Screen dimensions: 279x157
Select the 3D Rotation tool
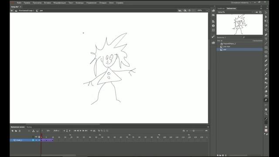coord(266,25)
